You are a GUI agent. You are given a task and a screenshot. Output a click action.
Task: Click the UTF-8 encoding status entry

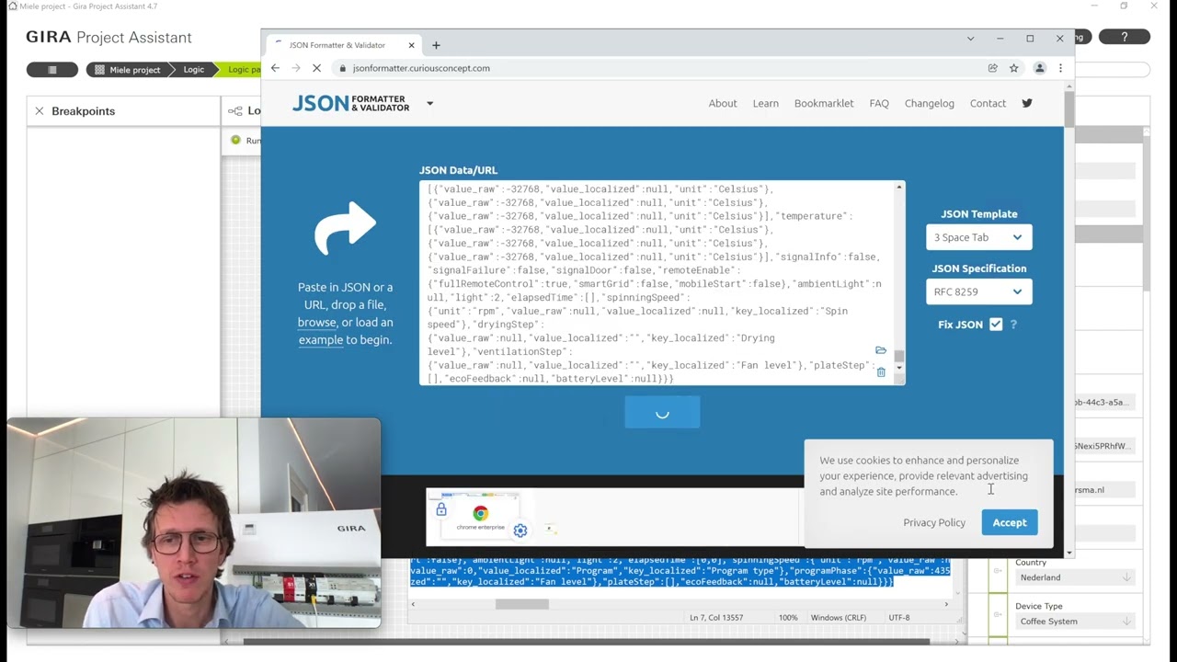tap(899, 618)
